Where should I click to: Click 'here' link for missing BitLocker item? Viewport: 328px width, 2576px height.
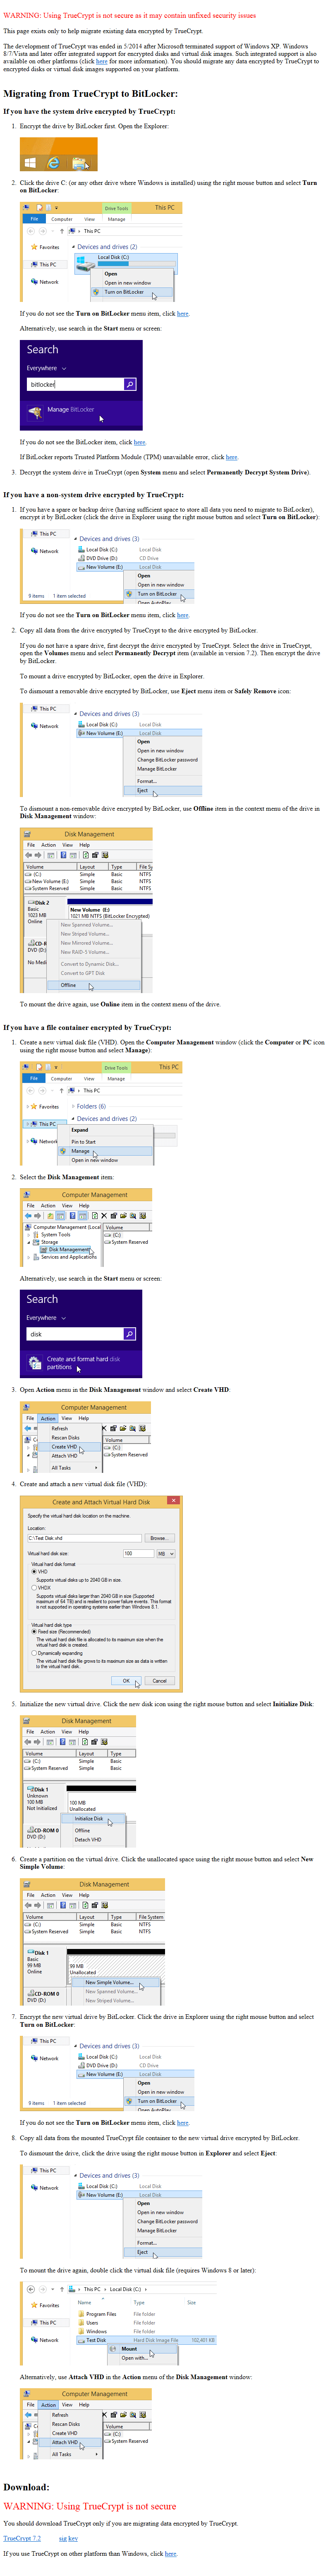click(x=139, y=442)
